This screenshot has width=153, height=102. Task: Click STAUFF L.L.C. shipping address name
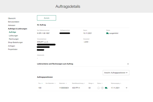[x=43, y=42]
